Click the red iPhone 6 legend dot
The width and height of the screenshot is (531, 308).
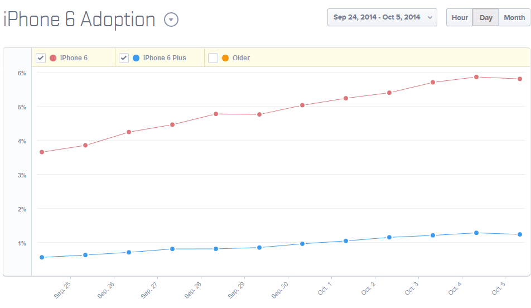(53, 58)
